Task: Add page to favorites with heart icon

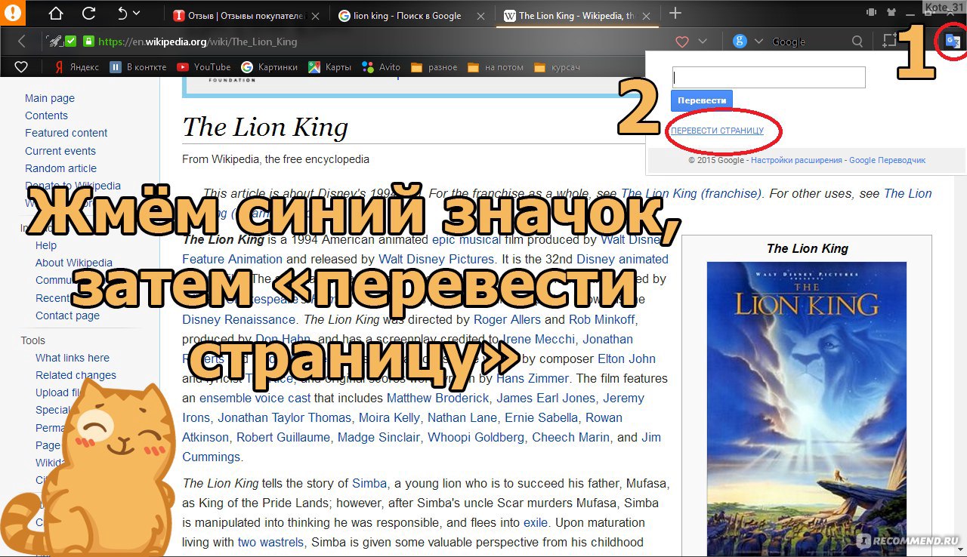Action: tap(681, 42)
